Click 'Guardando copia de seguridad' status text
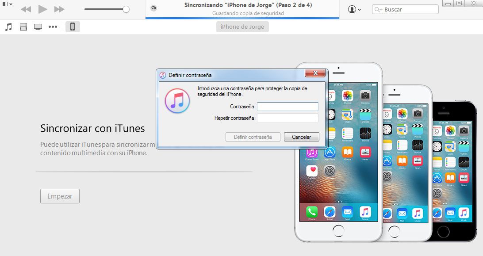The width and height of the screenshot is (483, 256). pos(248,13)
